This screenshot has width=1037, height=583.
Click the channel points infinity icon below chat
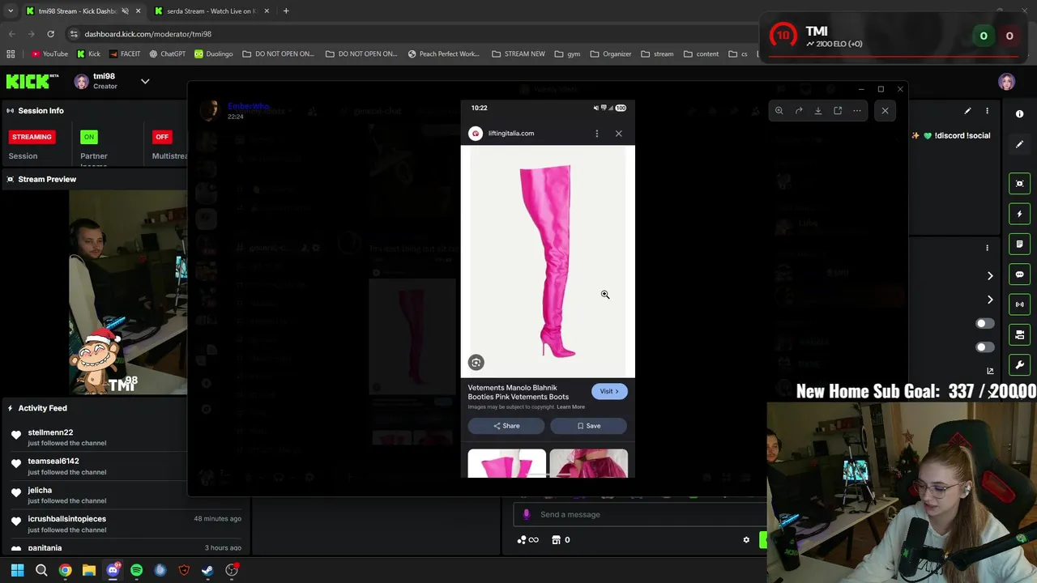point(528,540)
